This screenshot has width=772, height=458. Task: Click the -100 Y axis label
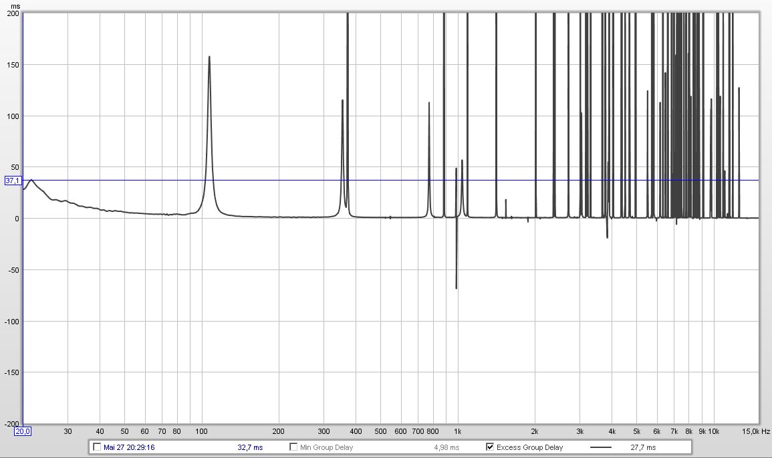(x=12, y=322)
